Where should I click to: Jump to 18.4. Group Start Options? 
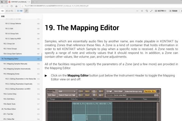tap(21, 54)
